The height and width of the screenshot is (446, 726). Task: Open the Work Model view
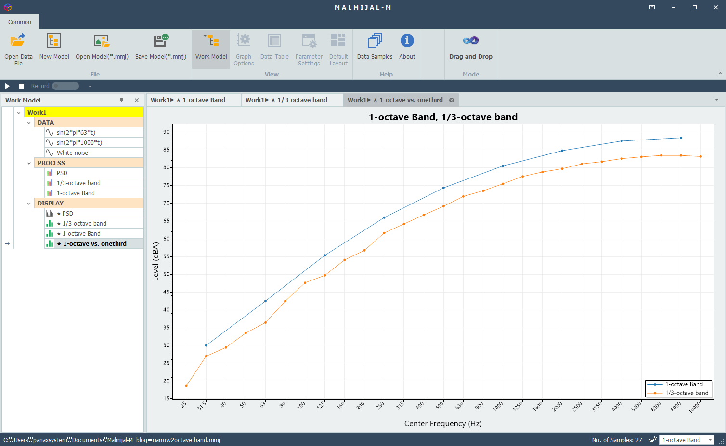point(211,48)
